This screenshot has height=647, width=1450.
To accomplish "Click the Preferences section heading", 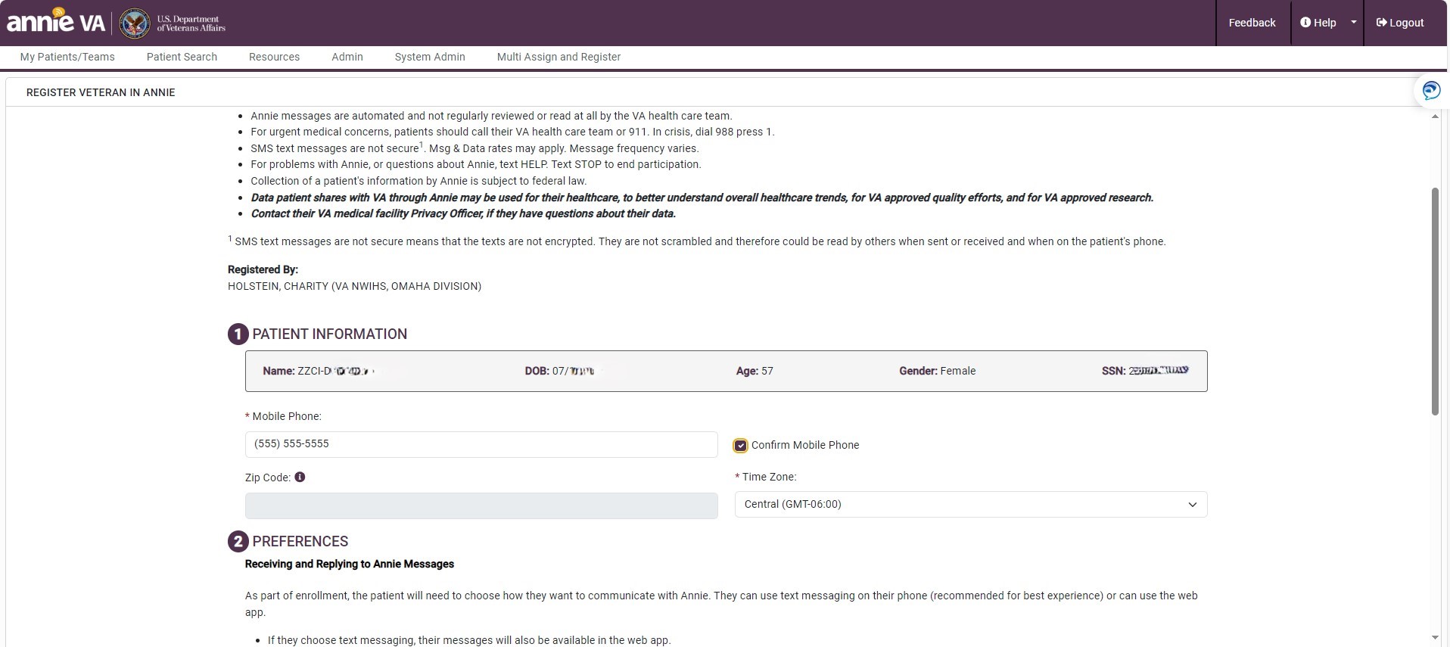I will (300, 541).
